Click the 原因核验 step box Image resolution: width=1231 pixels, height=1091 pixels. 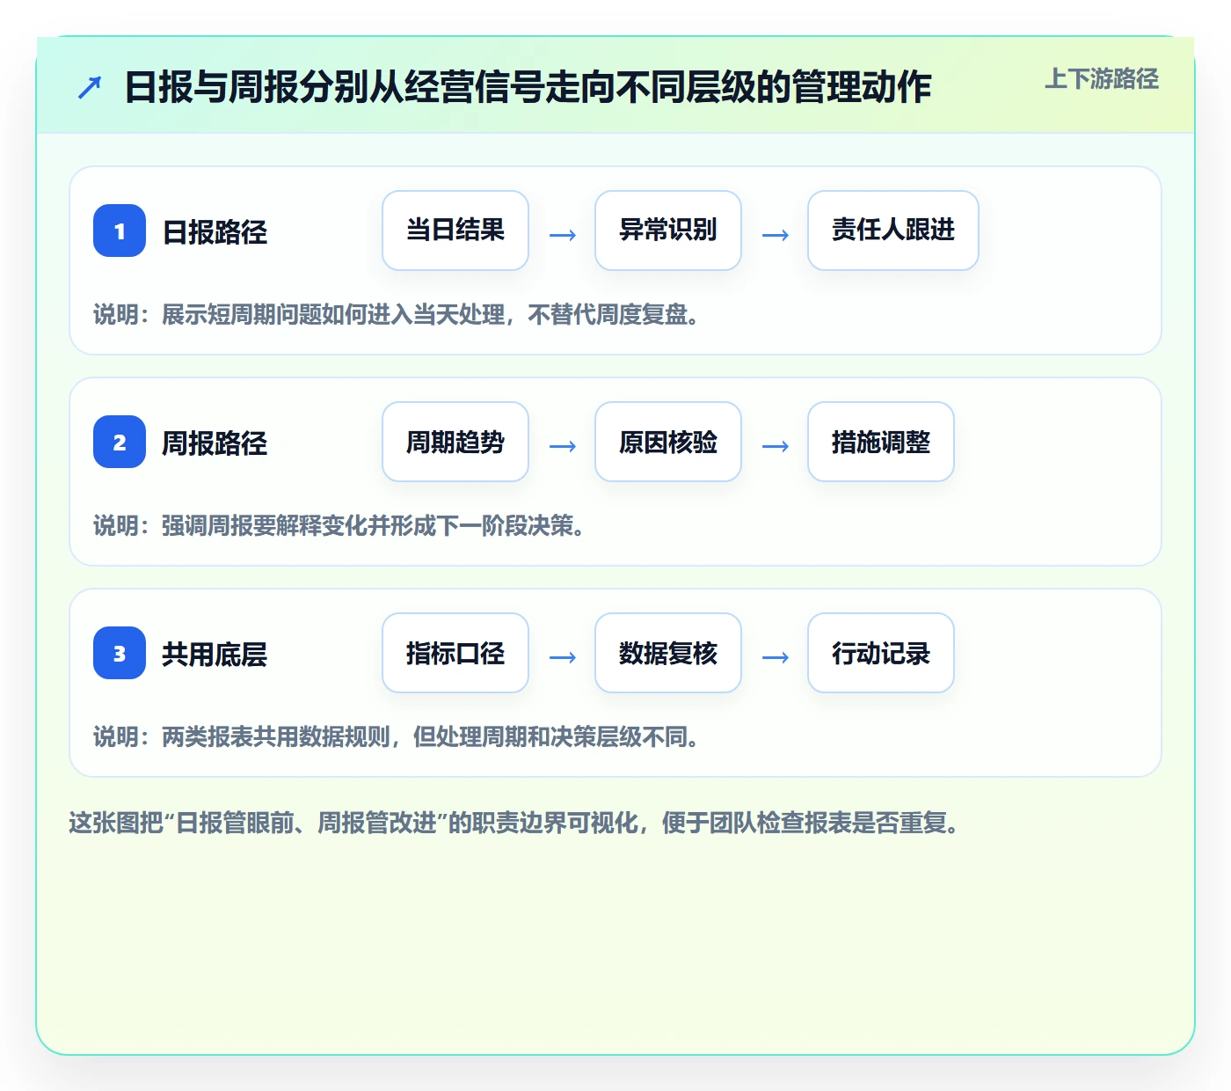tap(668, 442)
